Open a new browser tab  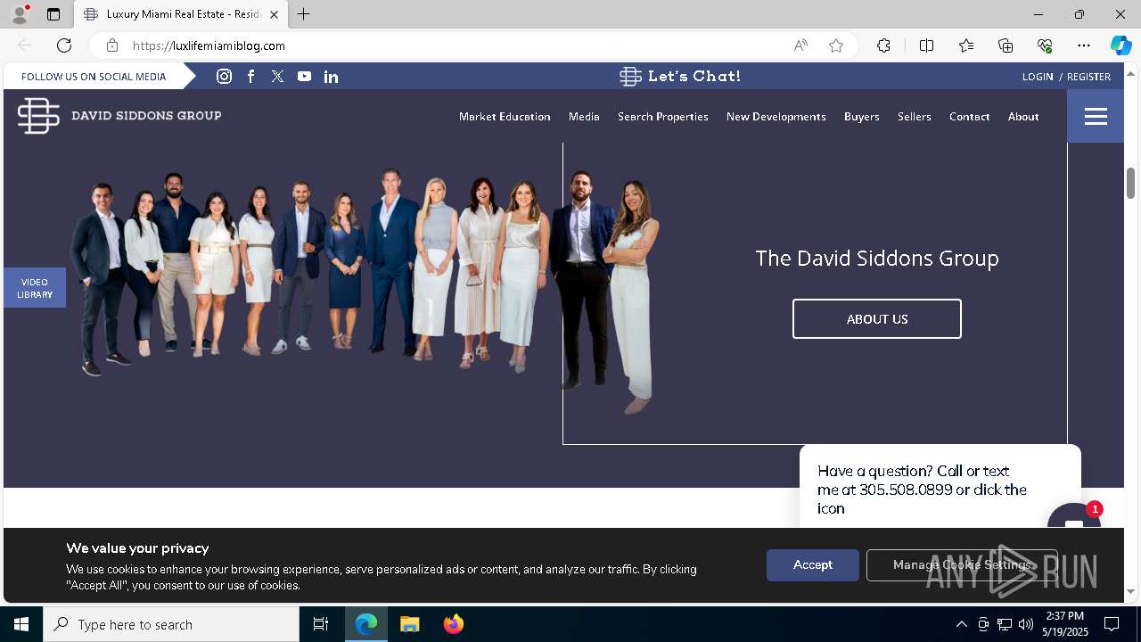click(x=304, y=14)
